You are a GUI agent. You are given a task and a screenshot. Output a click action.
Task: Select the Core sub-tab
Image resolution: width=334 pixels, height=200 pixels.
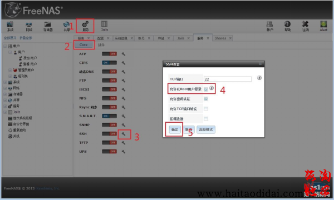click(x=83, y=45)
